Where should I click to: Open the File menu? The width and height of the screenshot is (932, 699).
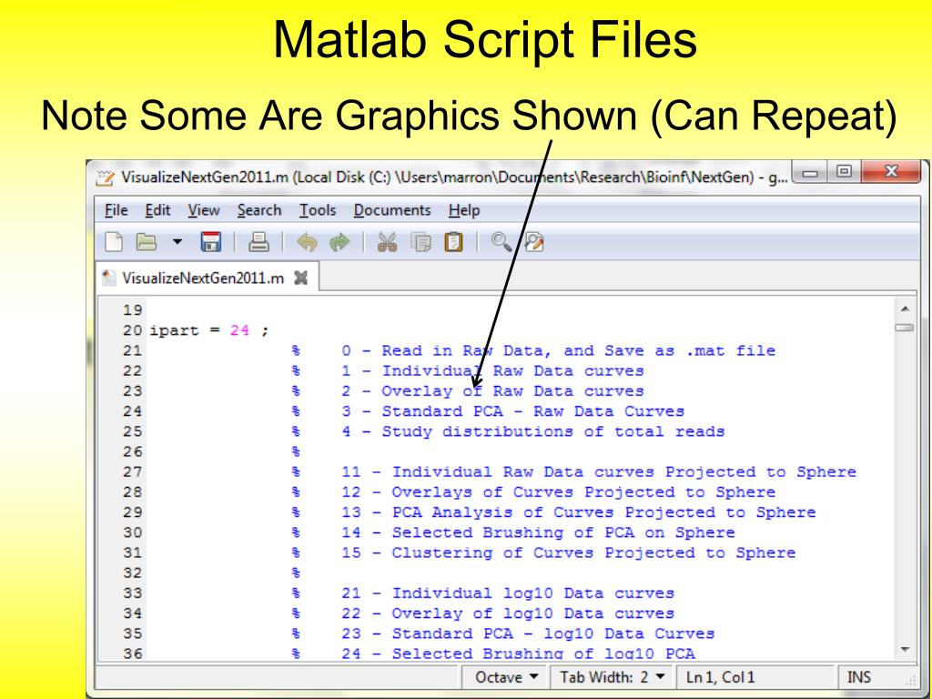pos(116,210)
